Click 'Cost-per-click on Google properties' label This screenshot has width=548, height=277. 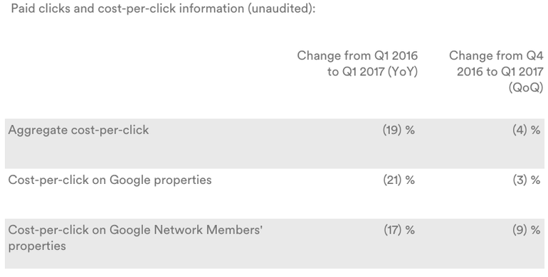point(110,180)
